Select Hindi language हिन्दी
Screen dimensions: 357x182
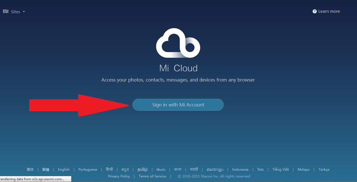point(109,169)
